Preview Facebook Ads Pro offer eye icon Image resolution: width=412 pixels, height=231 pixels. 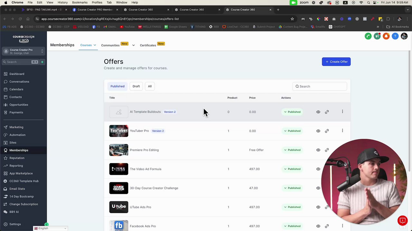(x=318, y=226)
